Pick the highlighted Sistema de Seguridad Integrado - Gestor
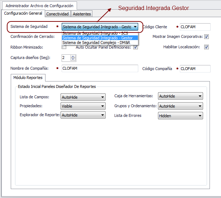This screenshot has width=221, height=198. click(97, 38)
